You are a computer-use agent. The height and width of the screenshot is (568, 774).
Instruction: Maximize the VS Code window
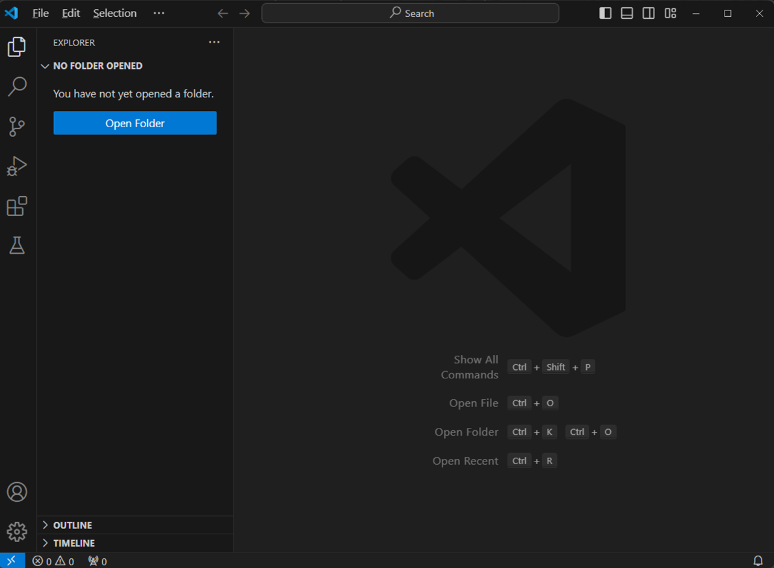(x=728, y=14)
